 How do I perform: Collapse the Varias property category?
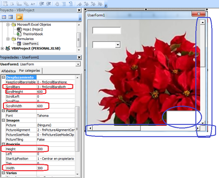[x=4, y=173]
